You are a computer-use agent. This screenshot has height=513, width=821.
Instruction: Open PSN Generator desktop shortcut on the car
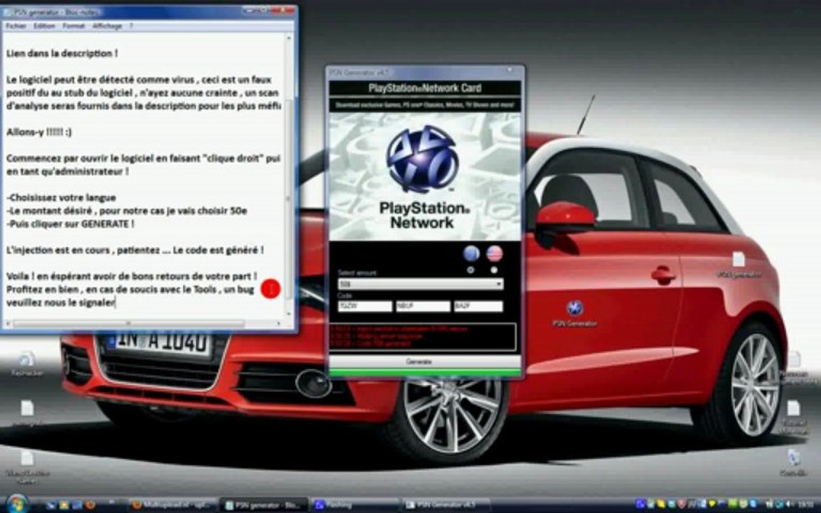point(574,313)
